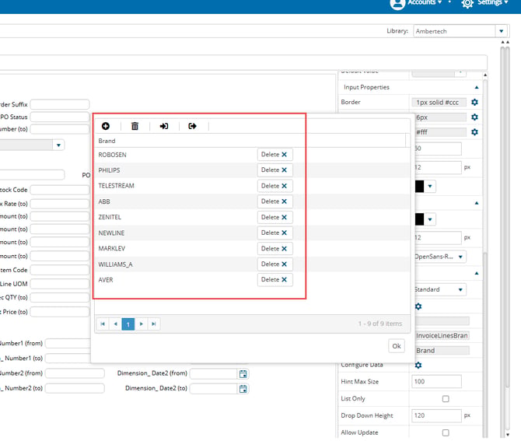Select the ROBOSEN row text

tap(112, 155)
